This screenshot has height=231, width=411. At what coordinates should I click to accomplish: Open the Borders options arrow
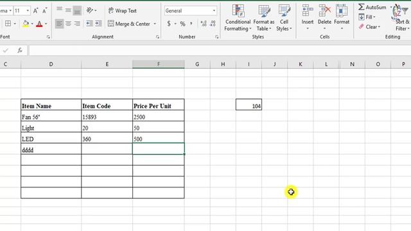tap(15, 24)
